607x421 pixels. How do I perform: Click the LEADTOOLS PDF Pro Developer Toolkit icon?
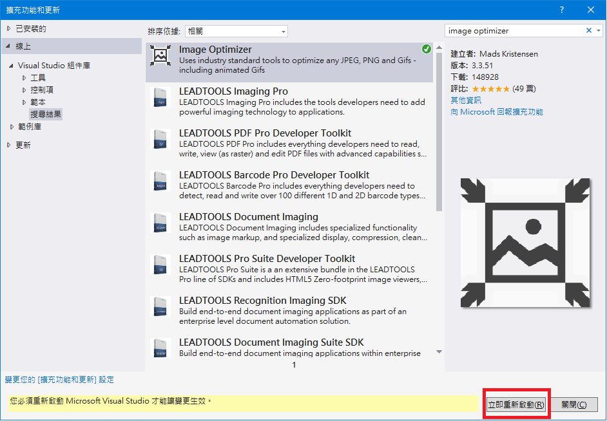point(160,139)
